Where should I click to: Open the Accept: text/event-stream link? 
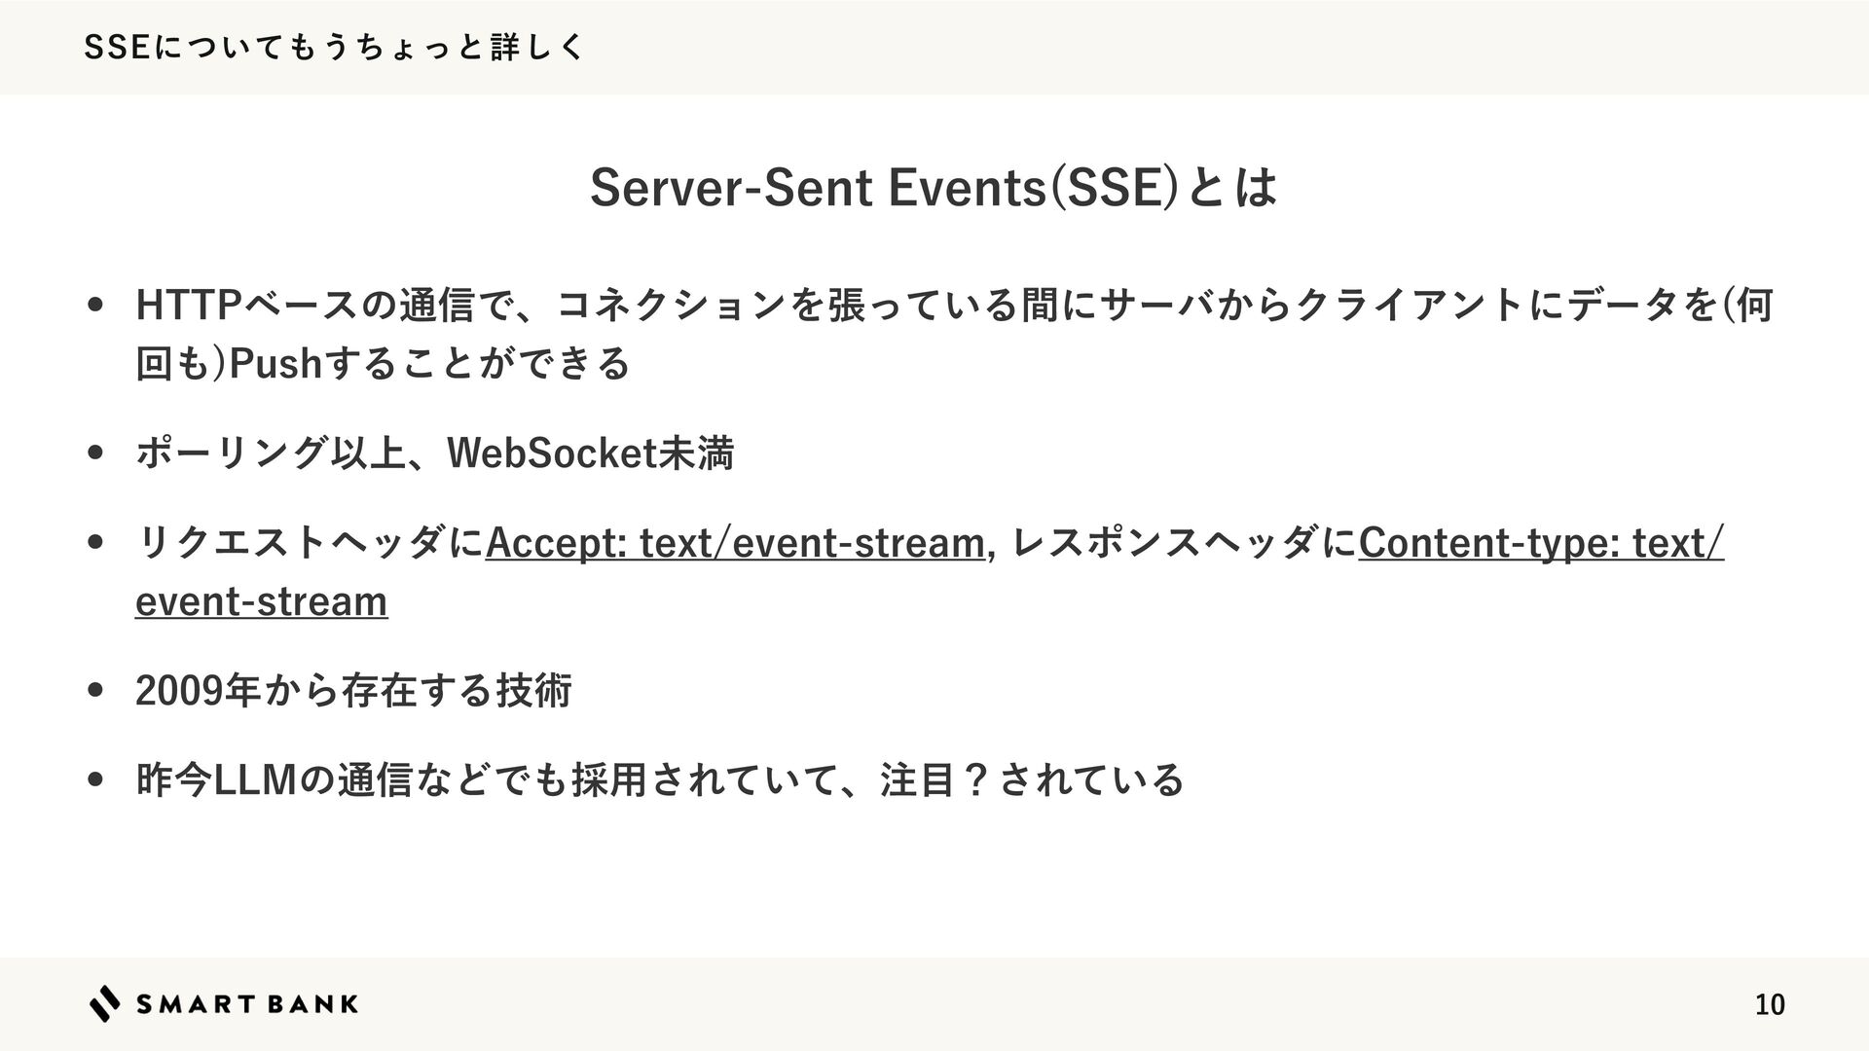pyautogui.click(x=735, y=542)
